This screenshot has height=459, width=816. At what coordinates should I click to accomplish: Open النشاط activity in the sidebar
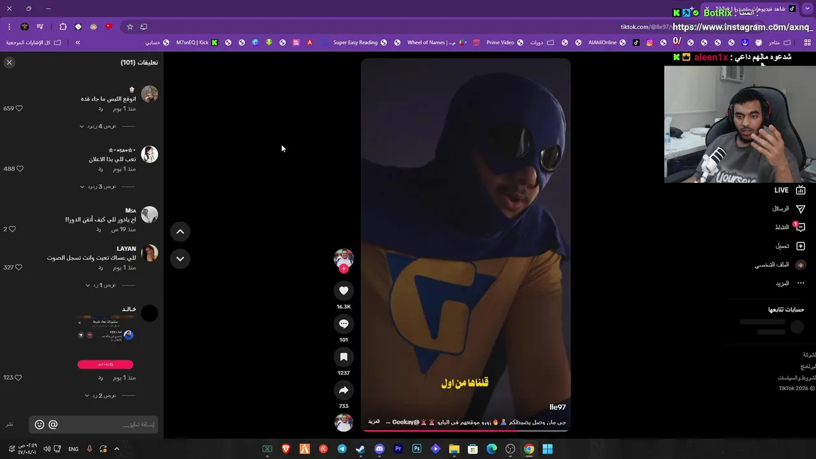pos(790,227)
